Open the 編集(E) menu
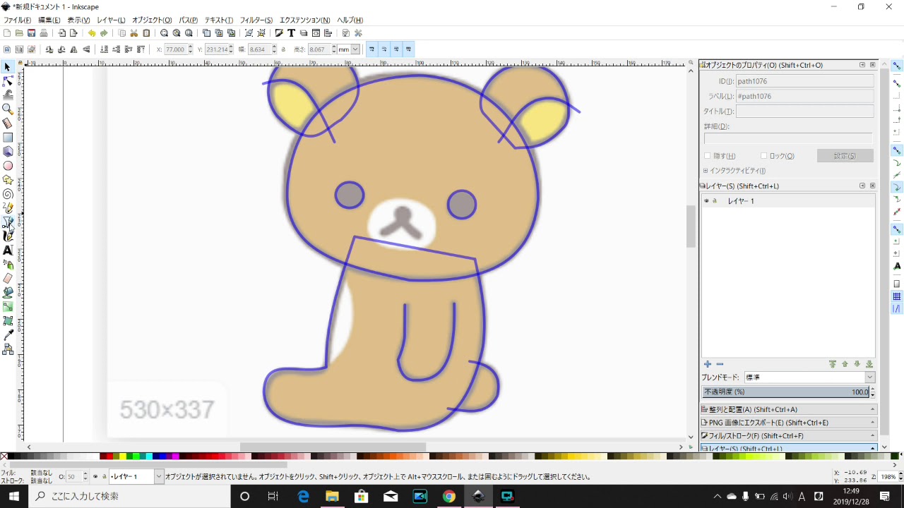Image resolution: width=904 pixels, height=508 pixels. (x=49, y=20)
